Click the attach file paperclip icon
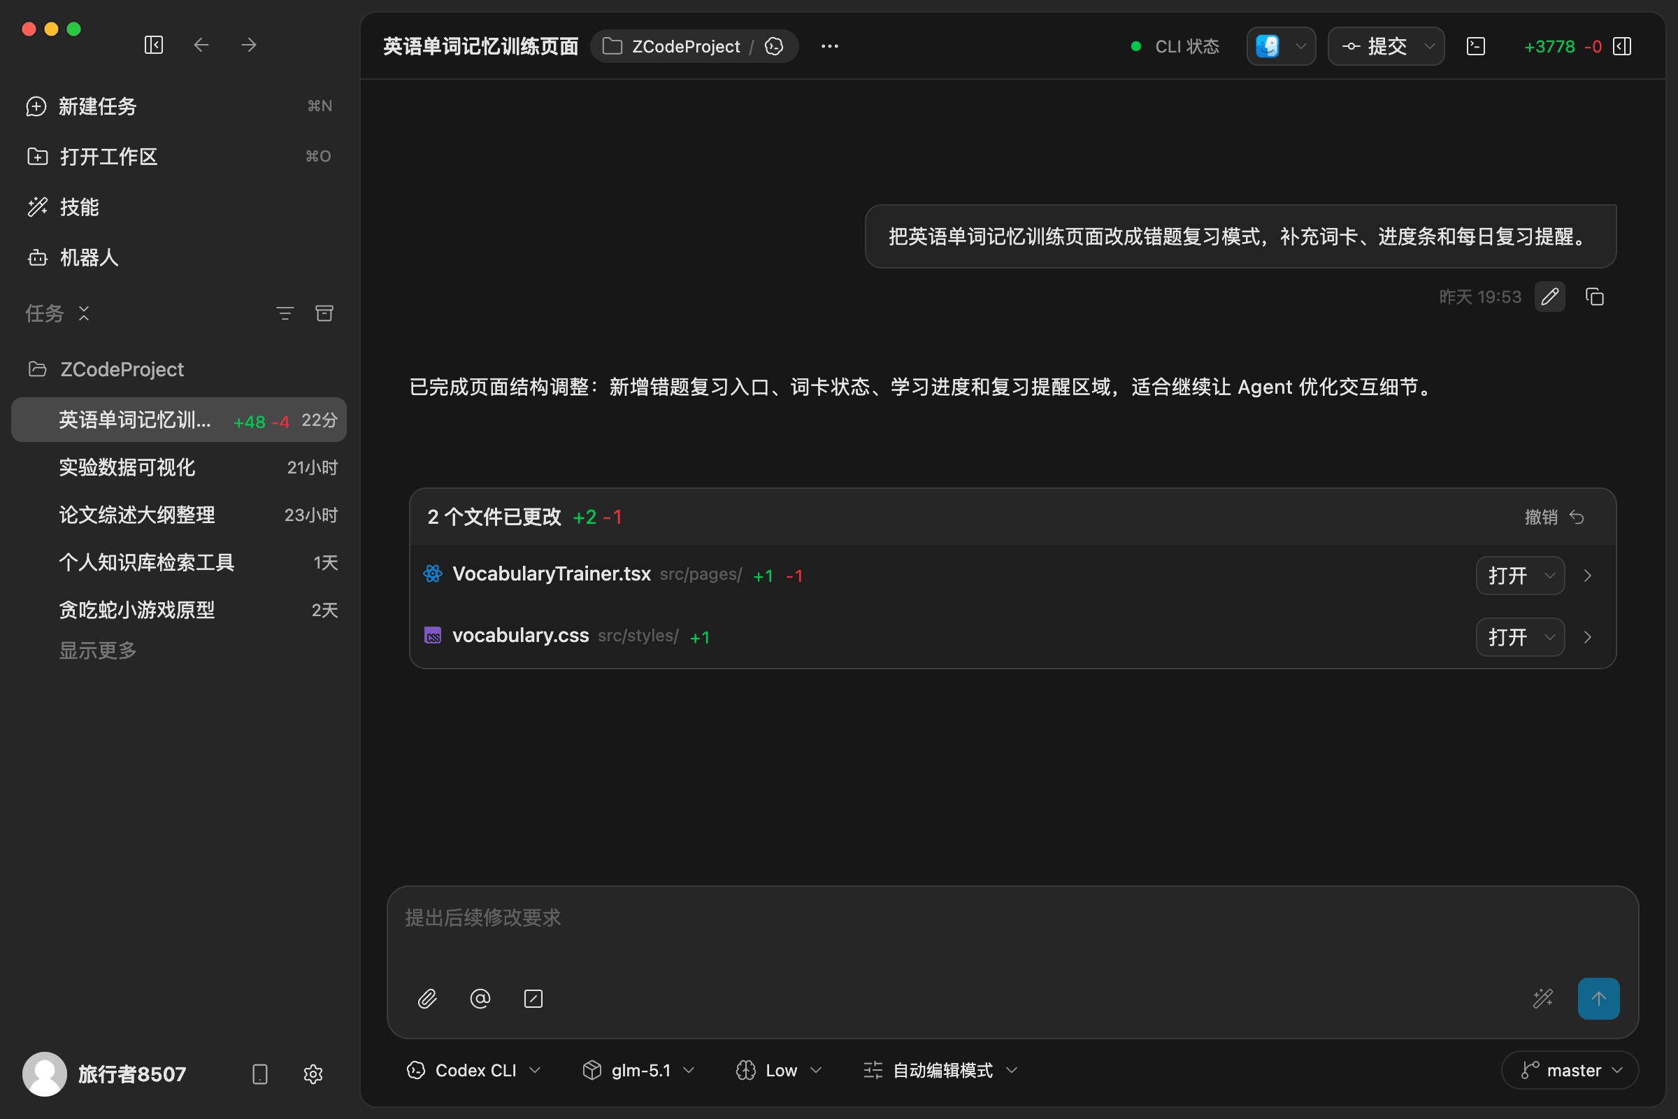The image size is (1678, 1119). [427, 999]
